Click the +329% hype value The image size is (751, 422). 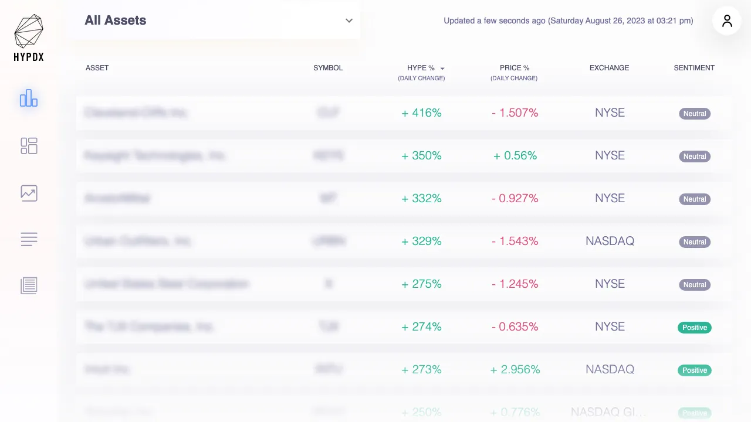tap(421, 241)
